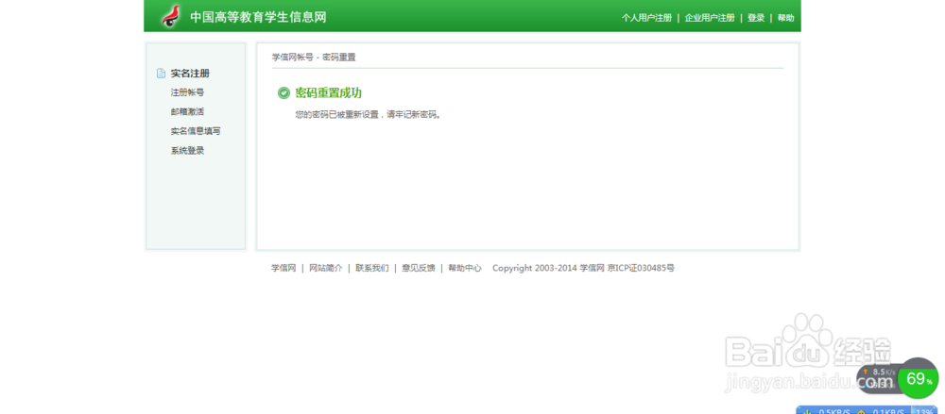Select 系统登录 in the sidebar
The width and height of the screenshot is (945, 414).
(187, 151)
